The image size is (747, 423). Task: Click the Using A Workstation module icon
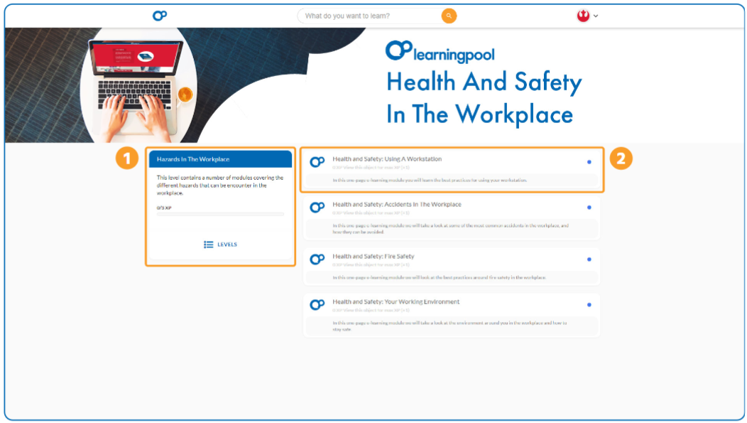317,162
